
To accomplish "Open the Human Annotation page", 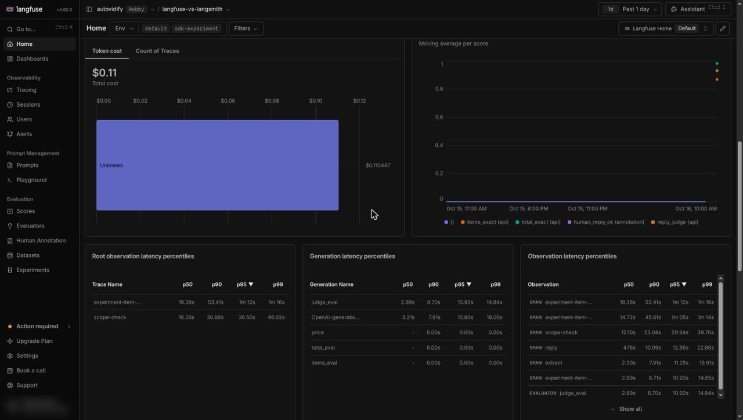I will click(39, 241).
